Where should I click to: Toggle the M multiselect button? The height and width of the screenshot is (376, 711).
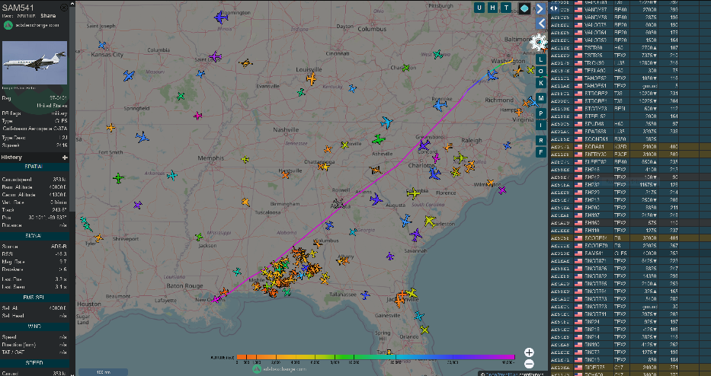coord(540,98)
